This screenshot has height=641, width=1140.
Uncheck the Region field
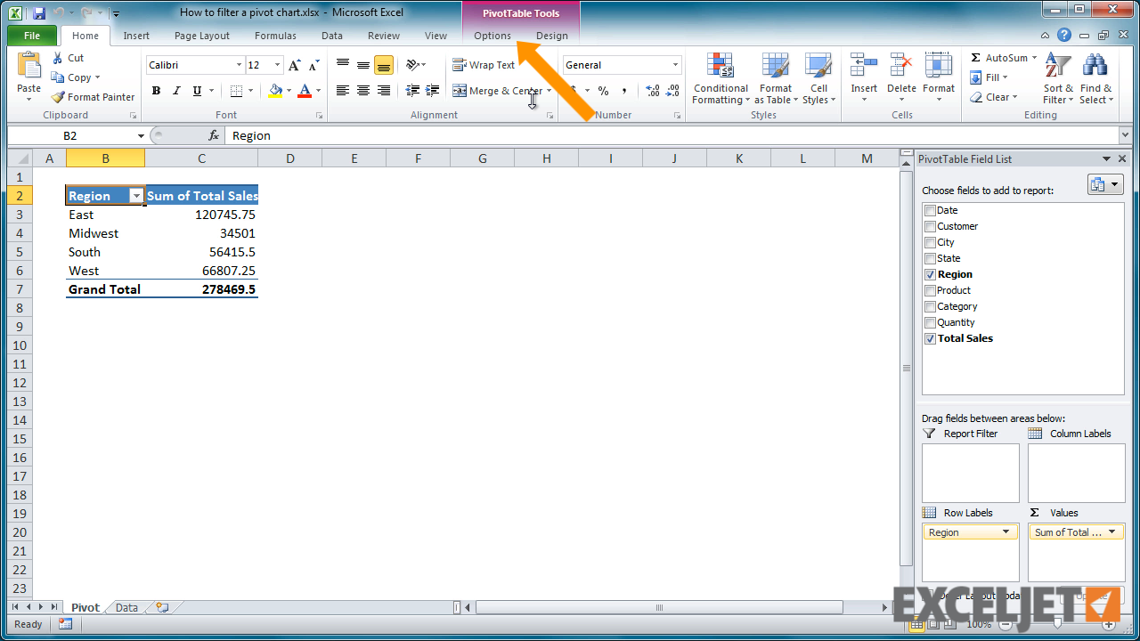930,274
